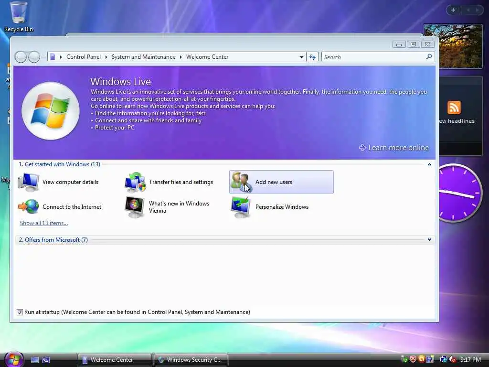Click arrow after System and Maintenance breadcrumb
This screenshot has width=489, height=367.
click(x=181, y=57)
